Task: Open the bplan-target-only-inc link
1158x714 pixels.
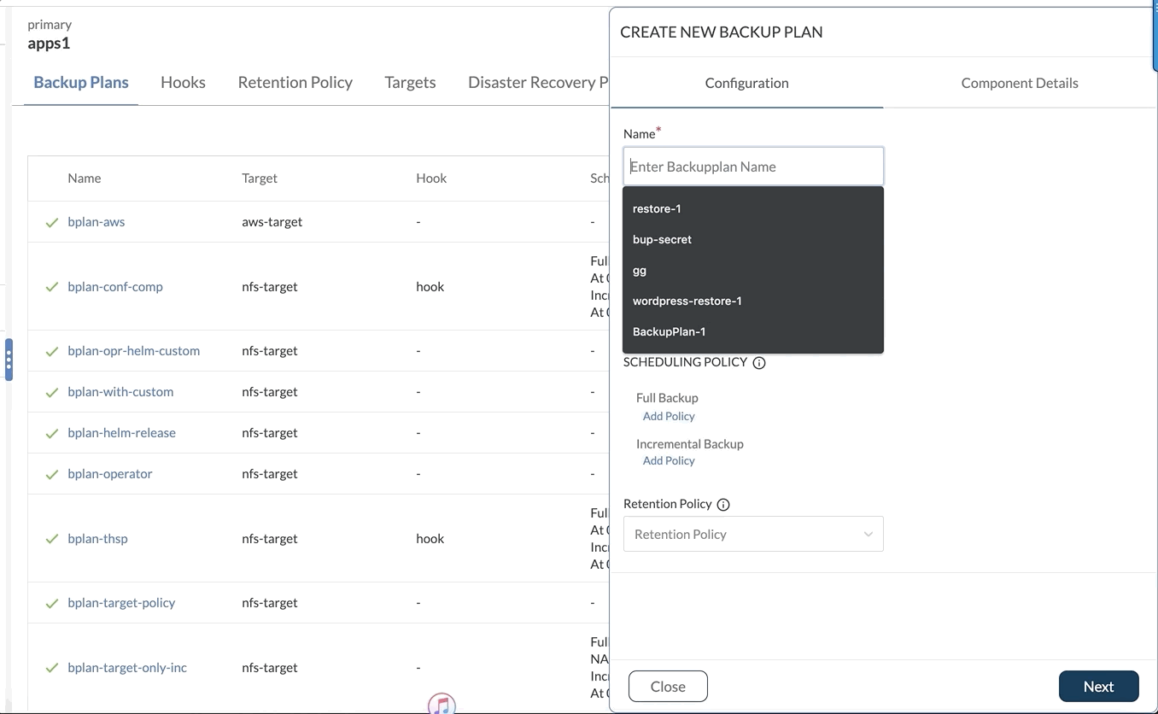Action: tap(127, 667)
